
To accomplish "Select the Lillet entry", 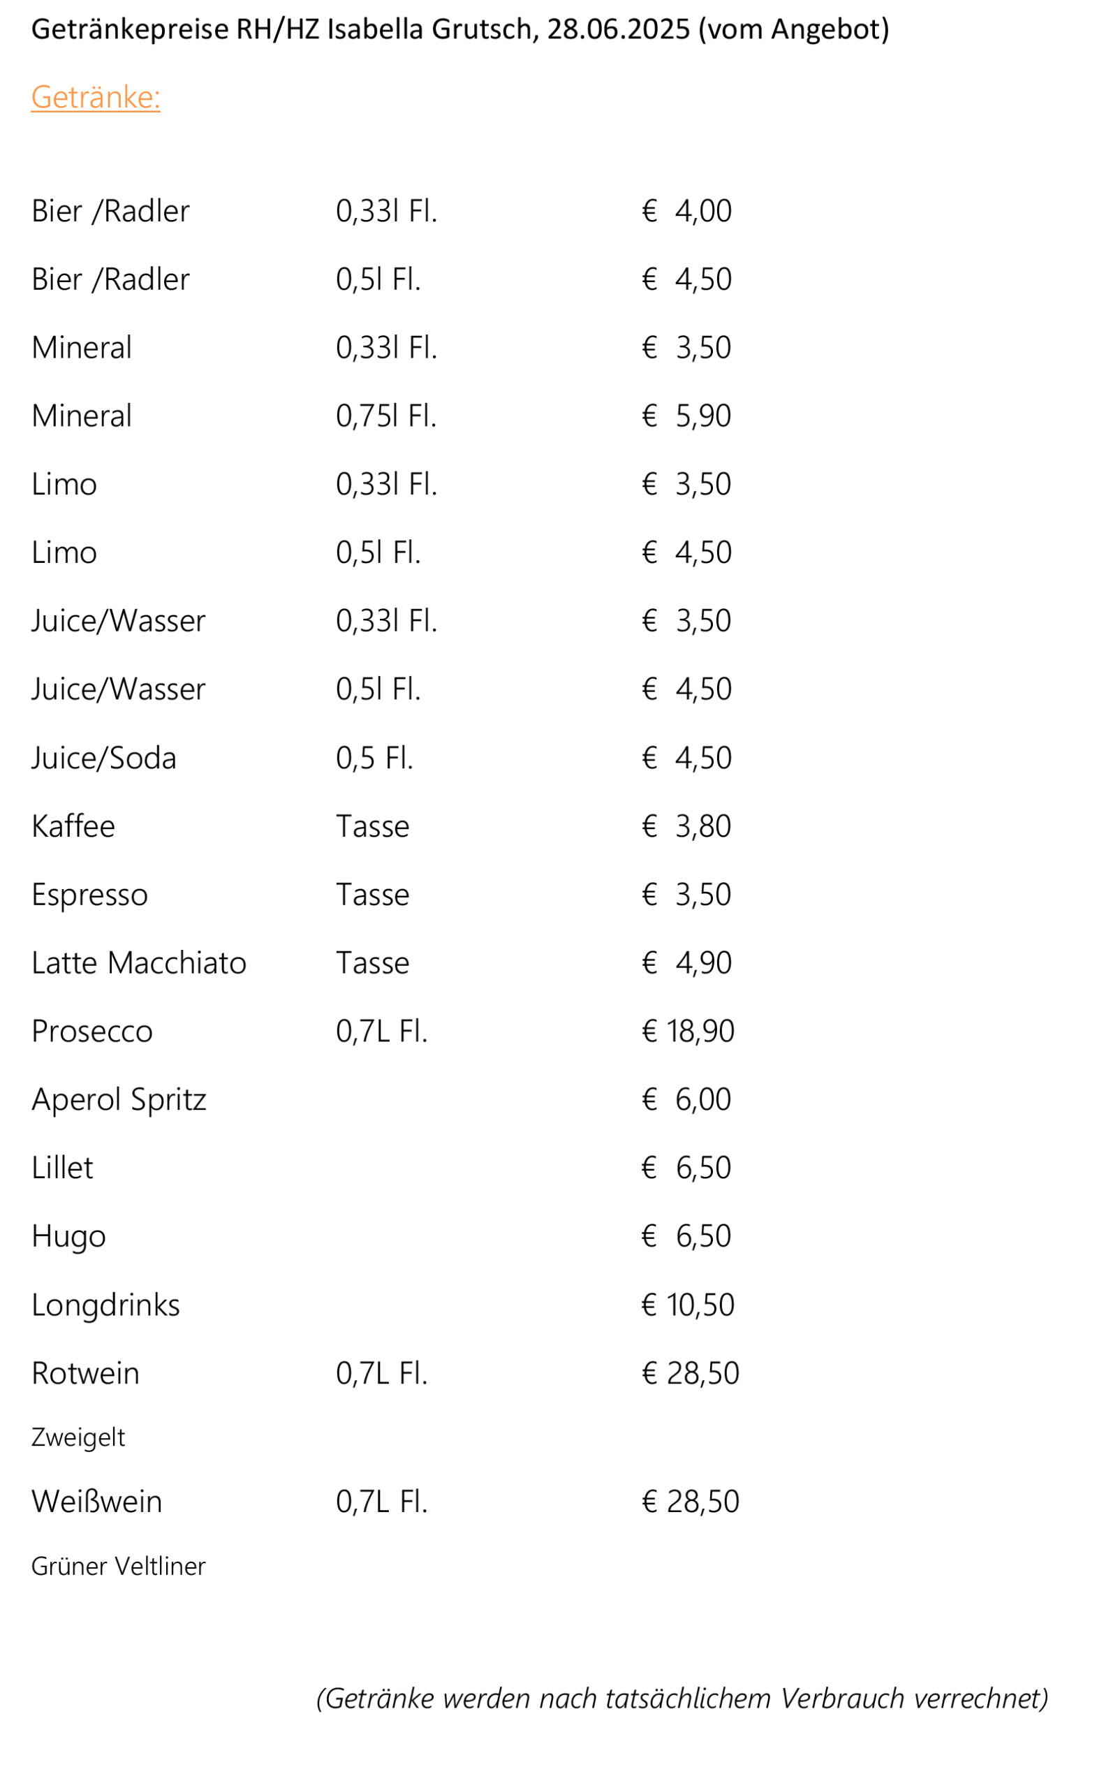I will [62, 1168].
